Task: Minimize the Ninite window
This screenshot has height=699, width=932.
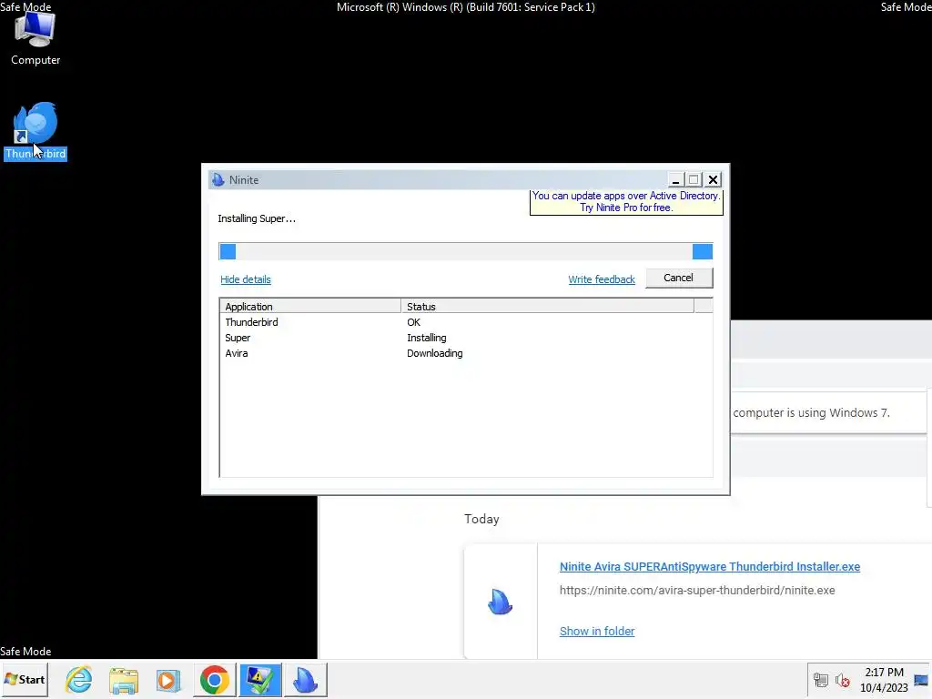Action: point(675,179)
